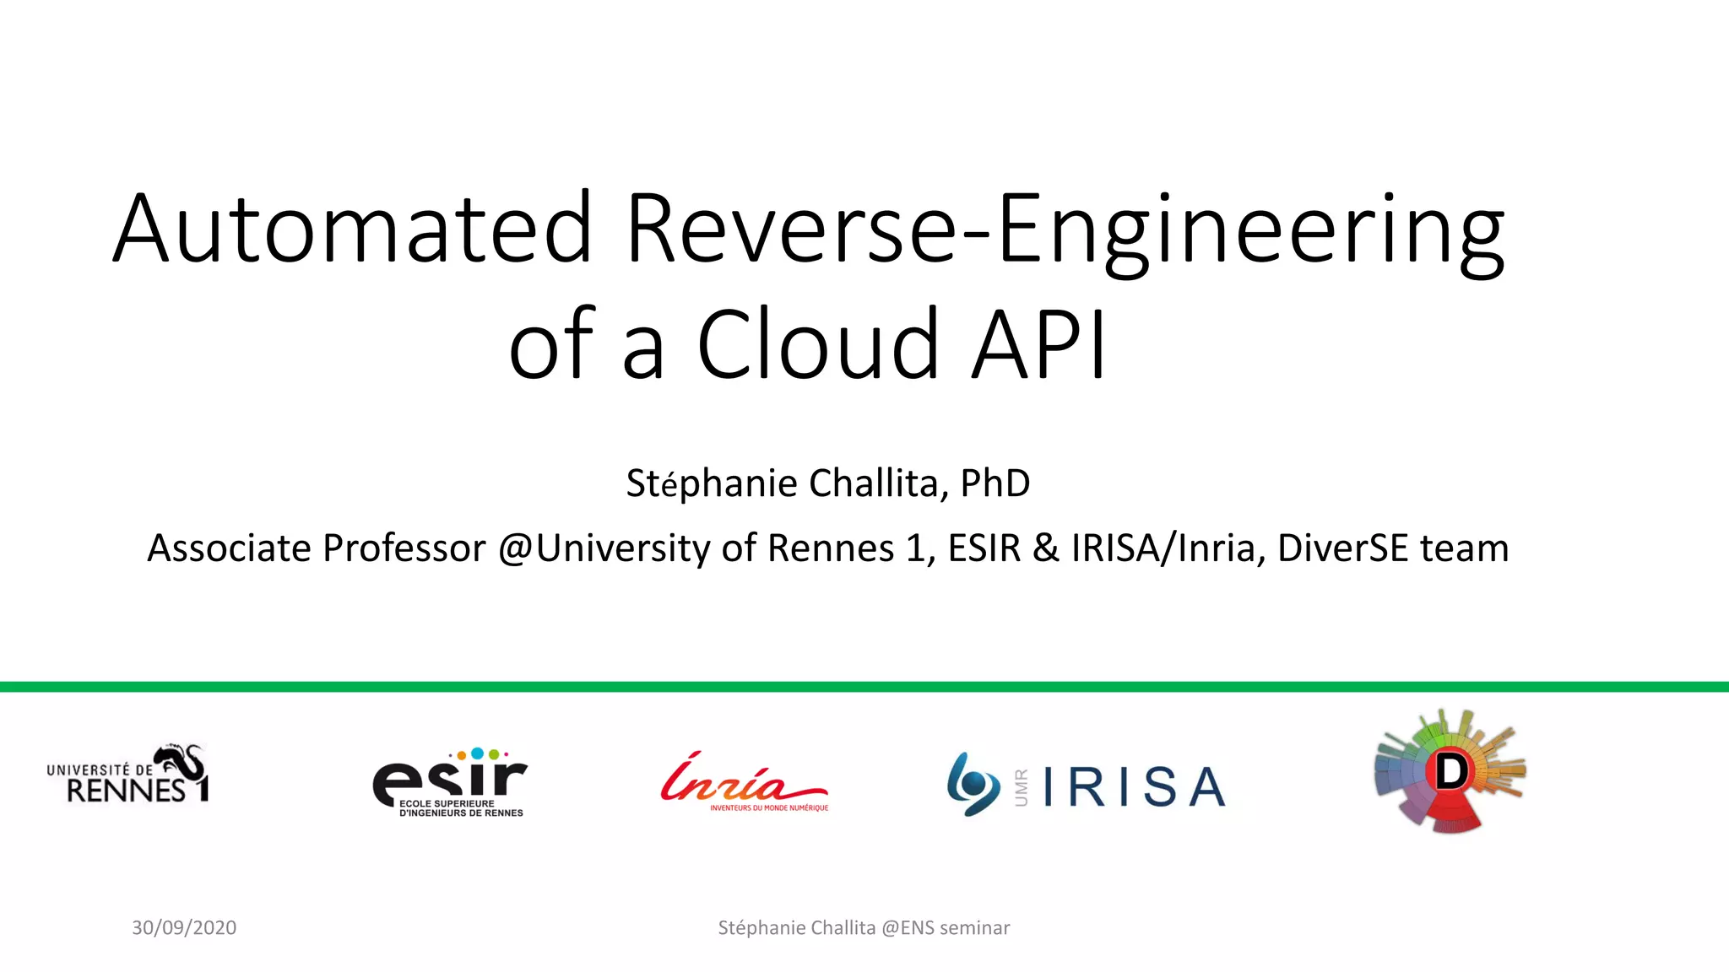This screenshot has width=1729, height=972.
Task: Click the Associate Professor affiliation line
Action: (x=827, y=548)
